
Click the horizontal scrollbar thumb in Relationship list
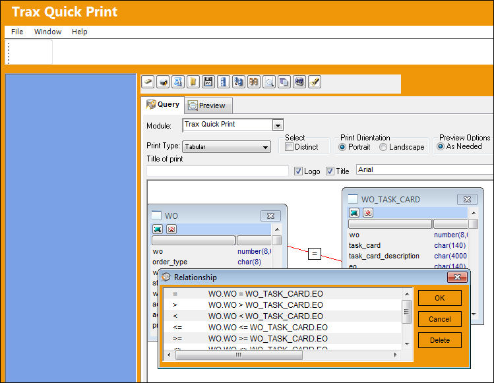click(x=239, y=355)
